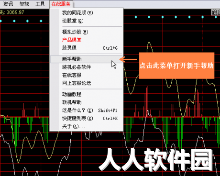Open 我的同花顺 menu entry
The image size is (220, 176).
pos(86,12)
